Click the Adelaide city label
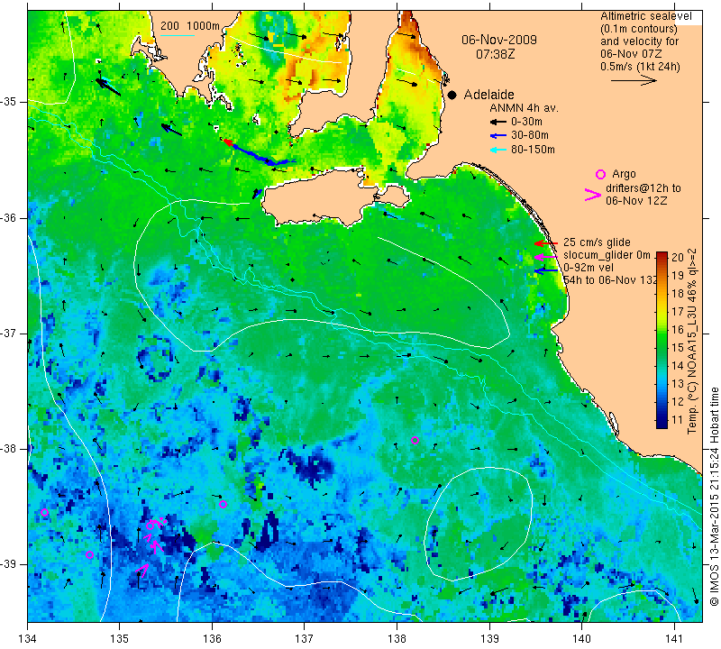721x649 pixels. point(488,95)
